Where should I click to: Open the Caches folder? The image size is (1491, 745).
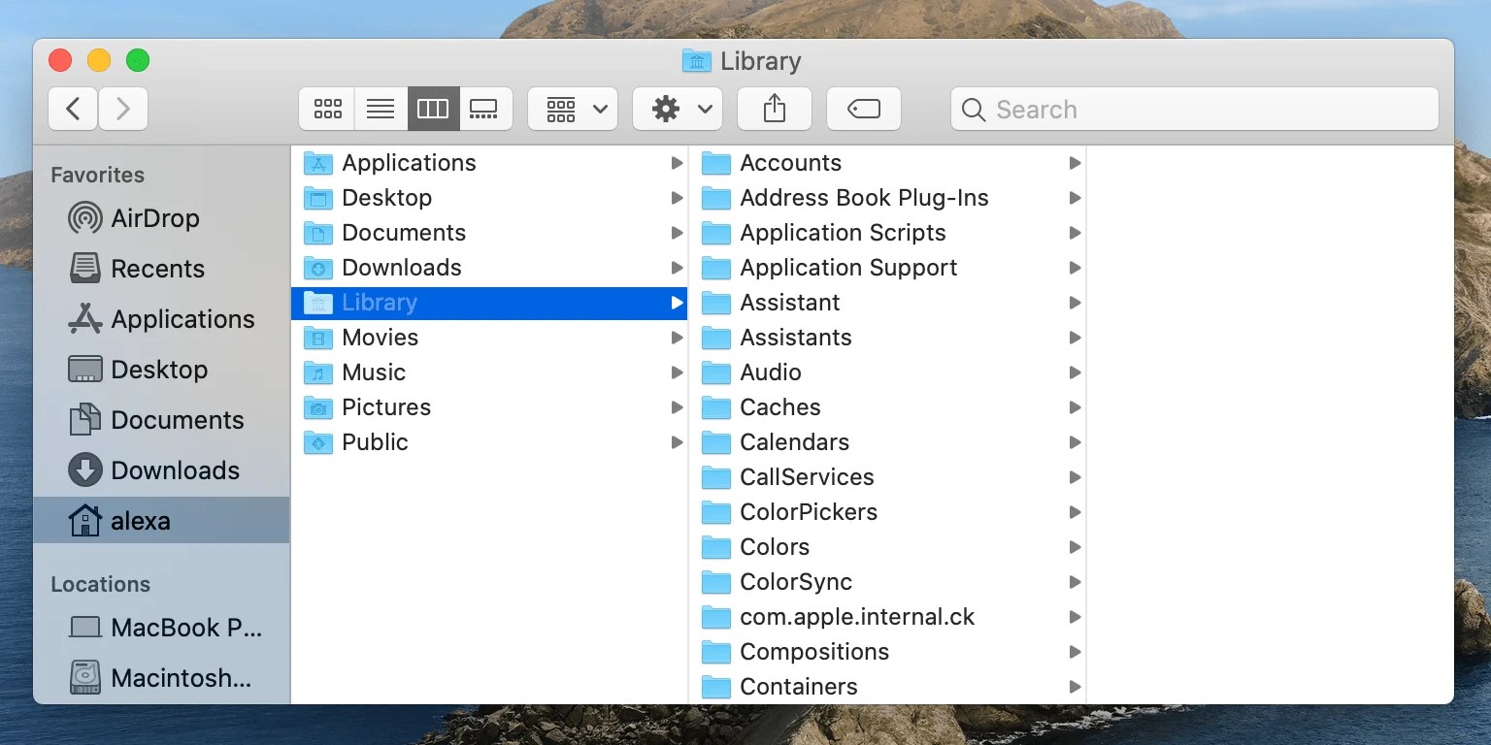[780, 407]
